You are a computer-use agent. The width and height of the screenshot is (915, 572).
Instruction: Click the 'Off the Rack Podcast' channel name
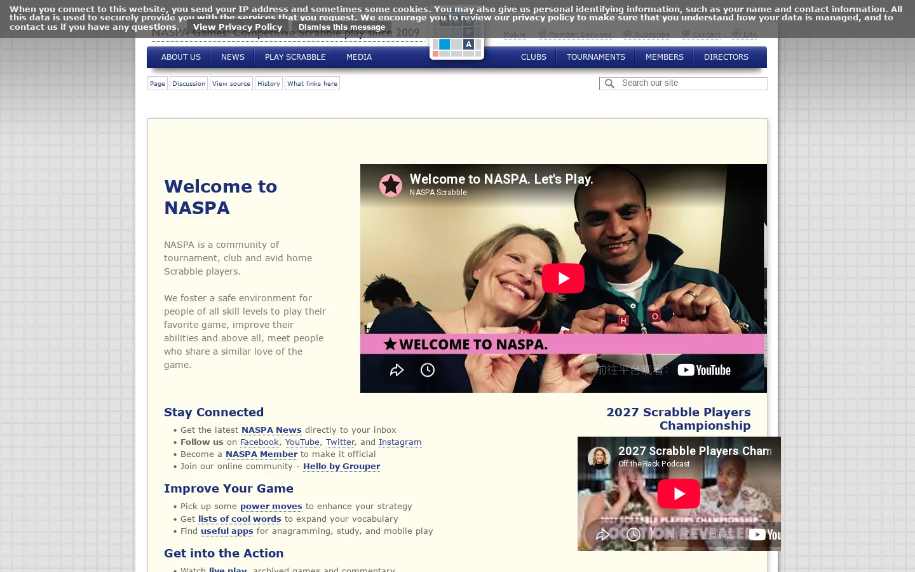click(654, 464)
